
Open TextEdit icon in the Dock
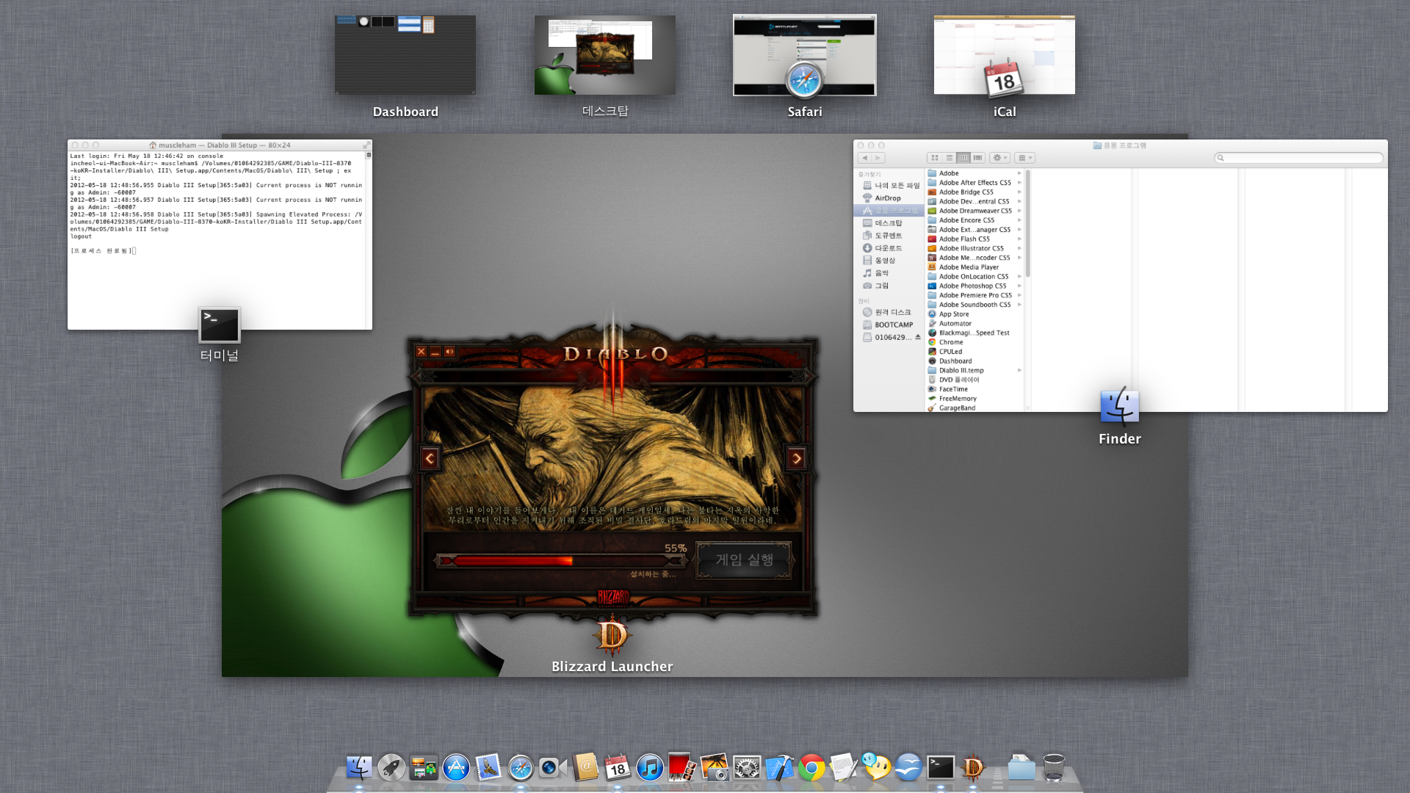pyautogui.click(x=844, y=768)
